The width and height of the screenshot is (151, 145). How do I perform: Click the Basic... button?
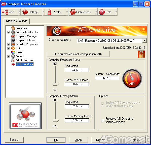(x=14, y=140)
